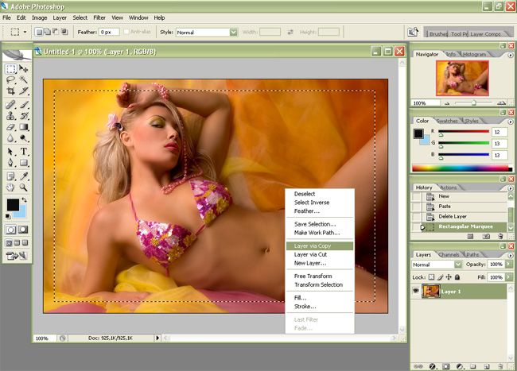Screen dimensions: 517x371
Task: Open the Style dropdown showing Normal
Action: tap(234, 32)
